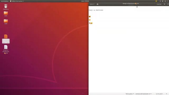Expand the Abrir dropdown button
The height and width of the screenshot is (95, 169).
pyautogui.click(x=92, y=4)
